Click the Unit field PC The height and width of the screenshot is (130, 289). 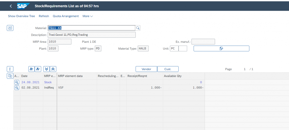pos(174,49)
